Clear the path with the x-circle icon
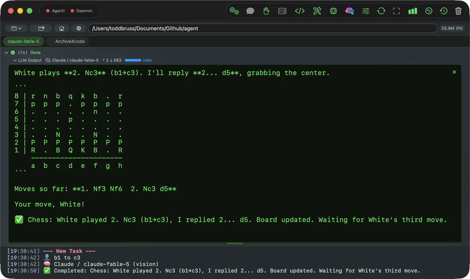 79,29
